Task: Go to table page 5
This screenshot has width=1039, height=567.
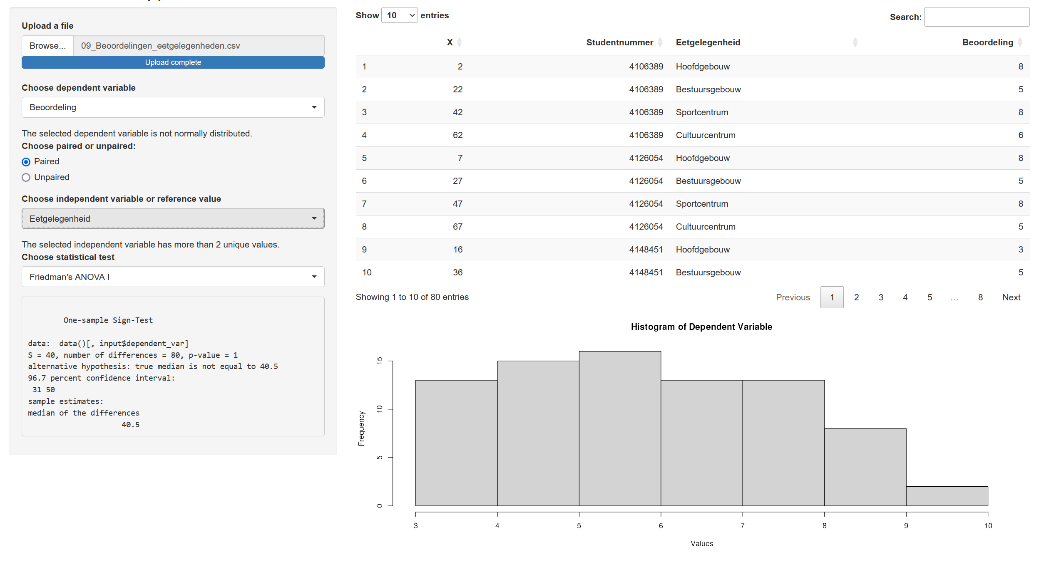Action: pyautogui.click(x=930, y=297)
